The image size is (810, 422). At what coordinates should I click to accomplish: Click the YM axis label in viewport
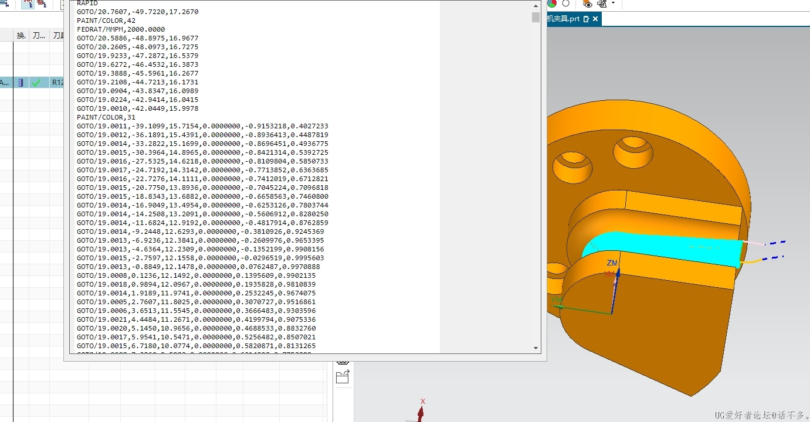[556, 300]
